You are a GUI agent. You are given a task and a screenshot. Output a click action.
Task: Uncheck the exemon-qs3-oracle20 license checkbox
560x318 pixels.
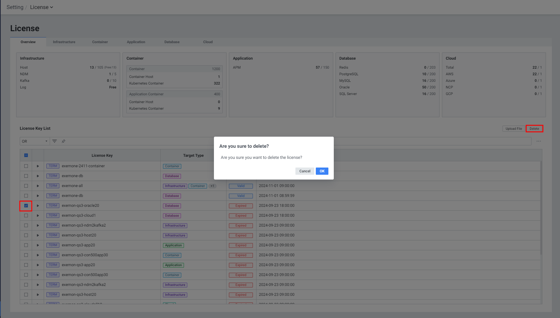(26, 206)
